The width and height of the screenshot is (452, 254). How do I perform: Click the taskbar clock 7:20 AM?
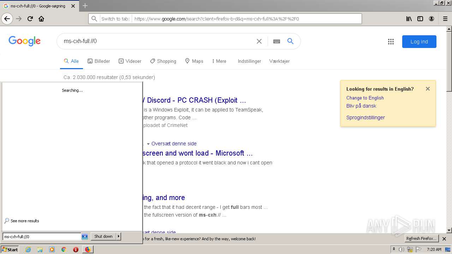(434, 249)
